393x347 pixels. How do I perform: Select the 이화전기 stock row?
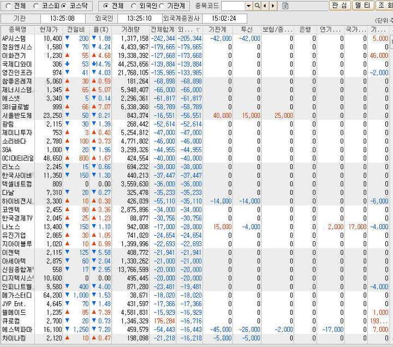point(195,56)
